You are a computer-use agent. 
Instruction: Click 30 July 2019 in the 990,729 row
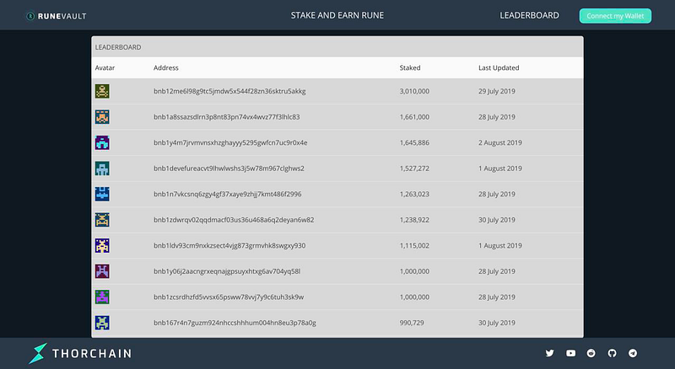point(497,323)
